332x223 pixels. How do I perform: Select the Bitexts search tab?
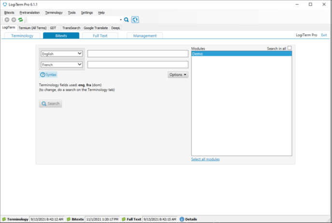(x=61, y=36)
